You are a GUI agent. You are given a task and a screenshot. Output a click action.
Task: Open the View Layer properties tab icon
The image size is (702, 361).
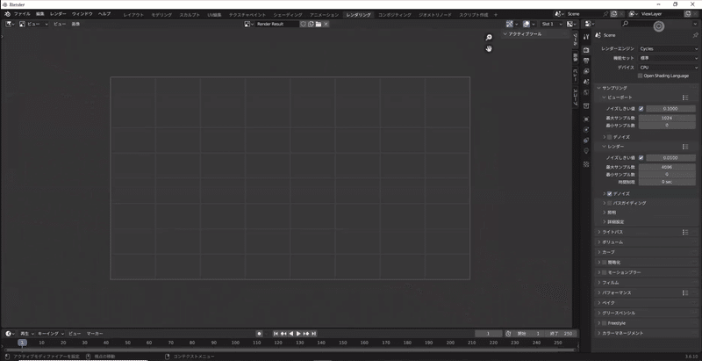(586, 71)
